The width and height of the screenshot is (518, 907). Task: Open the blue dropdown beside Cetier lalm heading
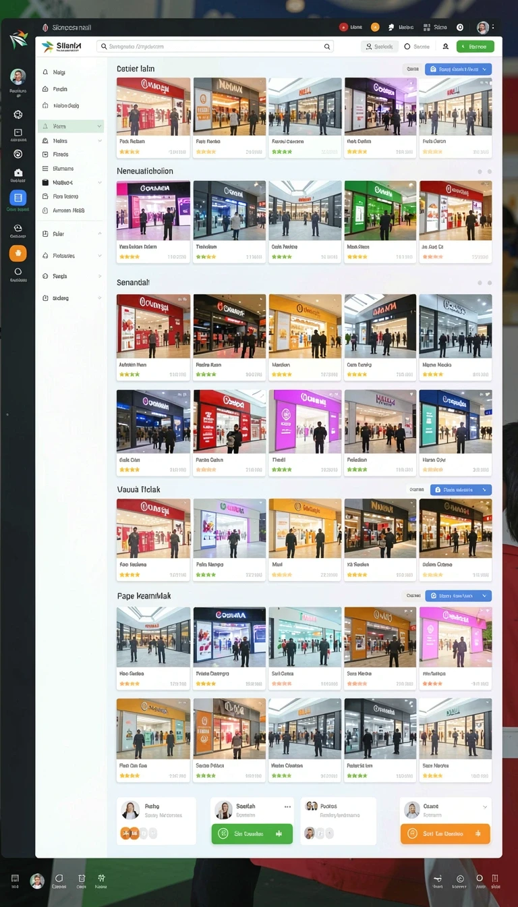pos(458,69)
